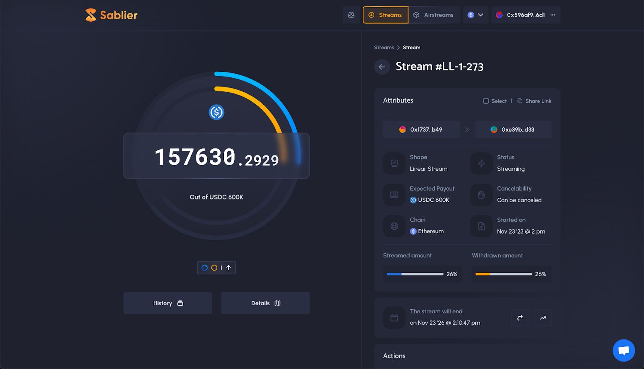Click the 'Nov 23 '23 @ 2 pm' date
This screenshot has width=644, height=369.
click(x=521, y=231)
